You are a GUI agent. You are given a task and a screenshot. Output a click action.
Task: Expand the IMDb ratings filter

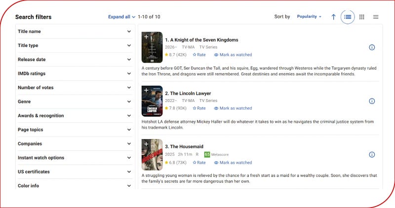tap(75, 73)
